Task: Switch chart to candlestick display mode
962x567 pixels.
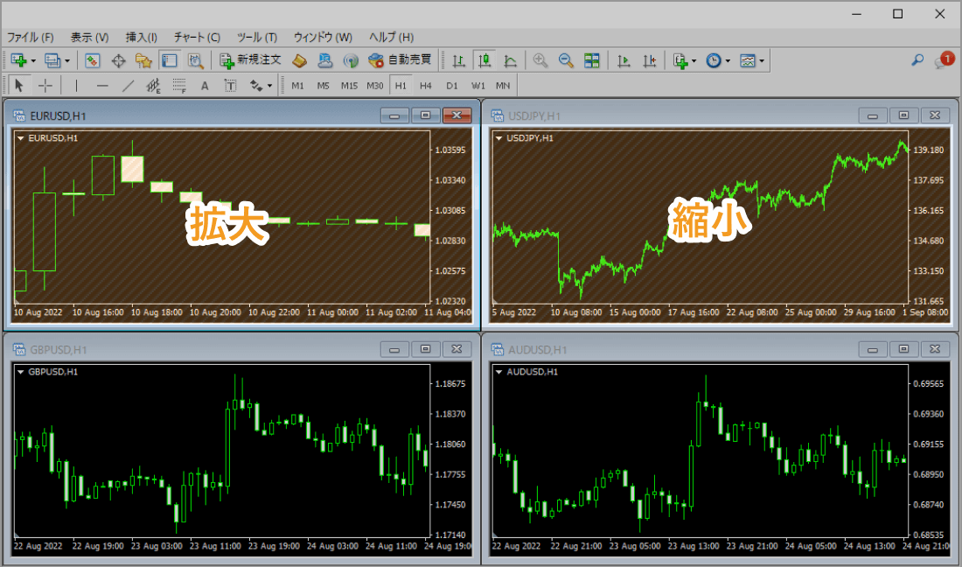Action: click(x=484, y=60)
